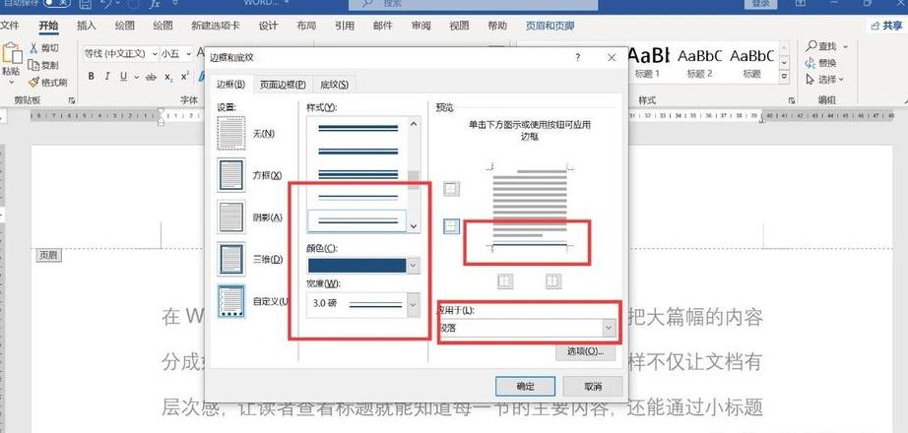Click the Options (选项) button
This screenshot has width=908, height=433.
(585, 350)
